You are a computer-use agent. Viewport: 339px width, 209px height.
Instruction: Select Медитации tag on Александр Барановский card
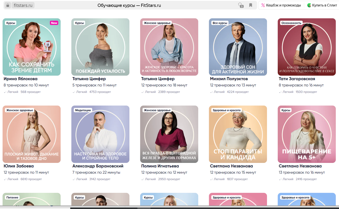83,110
